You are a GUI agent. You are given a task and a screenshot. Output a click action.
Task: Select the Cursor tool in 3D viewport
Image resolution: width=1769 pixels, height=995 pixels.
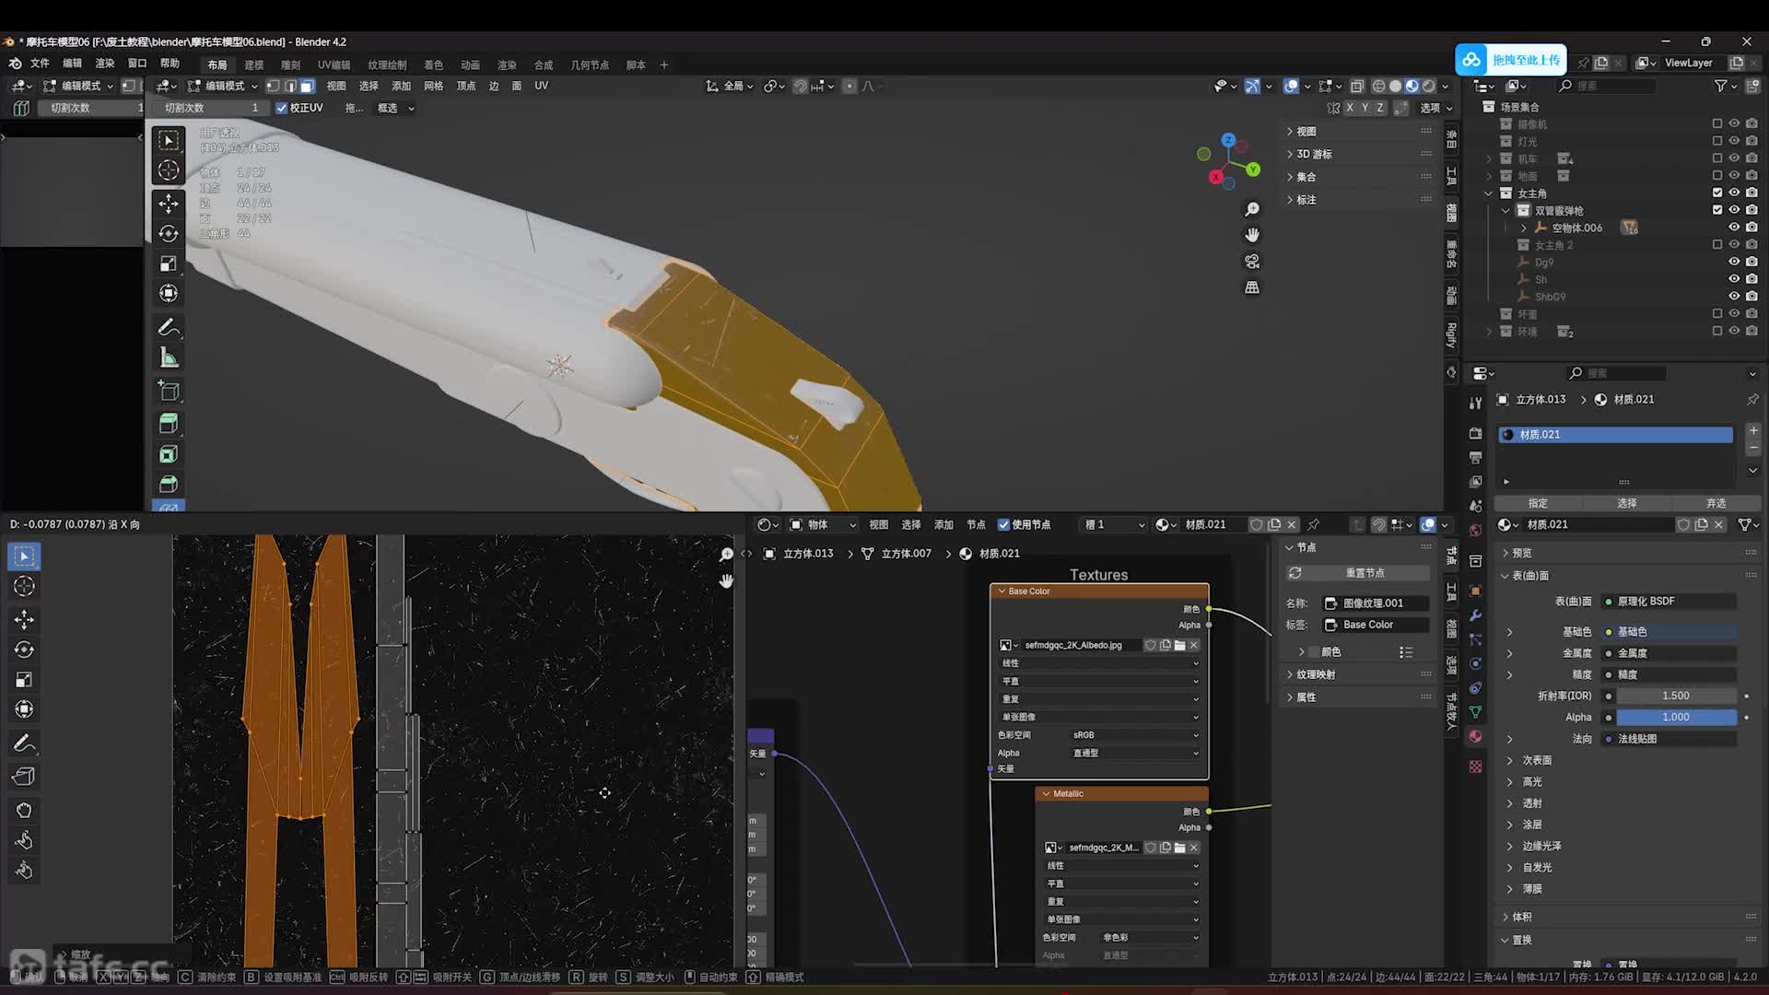point(169,170)
